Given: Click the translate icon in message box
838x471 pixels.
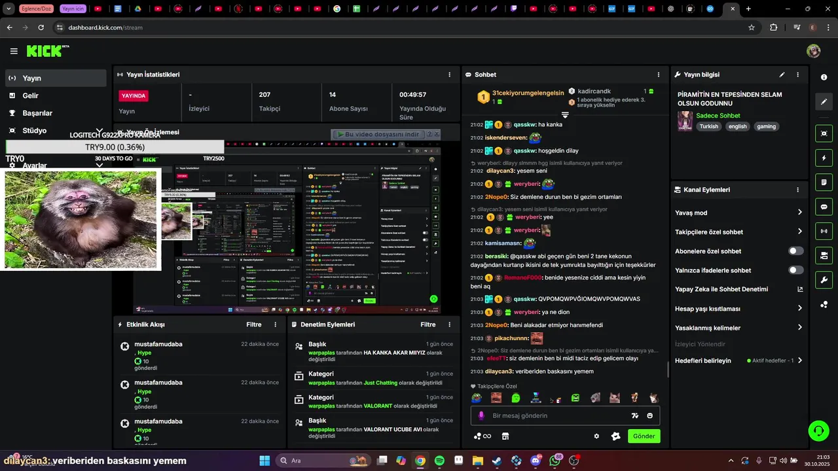Looking at the screenshot, I should point(634,415).
